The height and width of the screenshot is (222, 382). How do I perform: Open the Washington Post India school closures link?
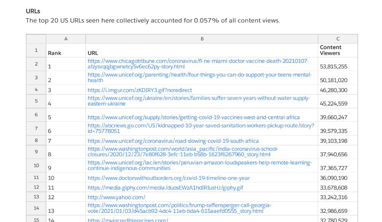(183, 149)
